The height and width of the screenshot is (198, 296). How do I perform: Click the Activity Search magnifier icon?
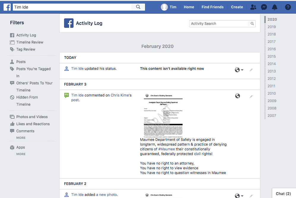click(252, 24)
